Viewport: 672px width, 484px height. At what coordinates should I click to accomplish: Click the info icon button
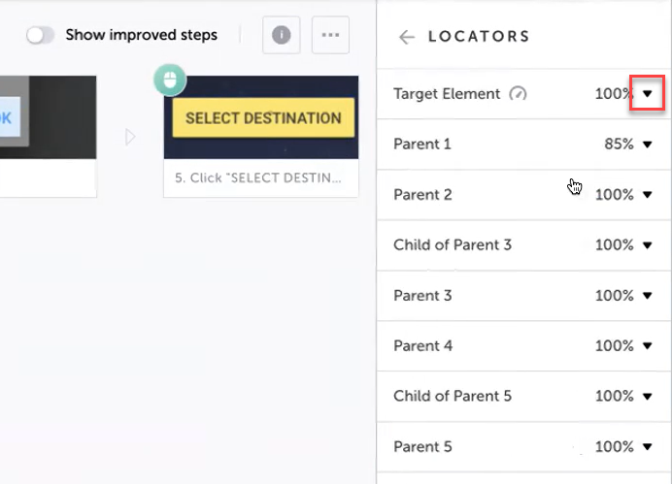[282, 35]
